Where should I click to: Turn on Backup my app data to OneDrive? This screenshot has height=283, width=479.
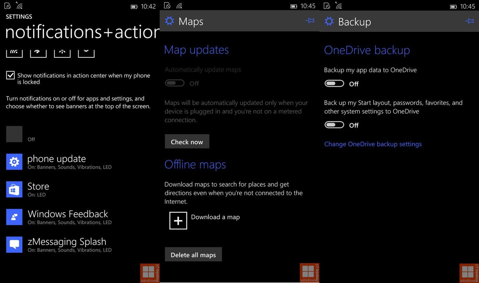pyautogui.click(x=334, y=83)
